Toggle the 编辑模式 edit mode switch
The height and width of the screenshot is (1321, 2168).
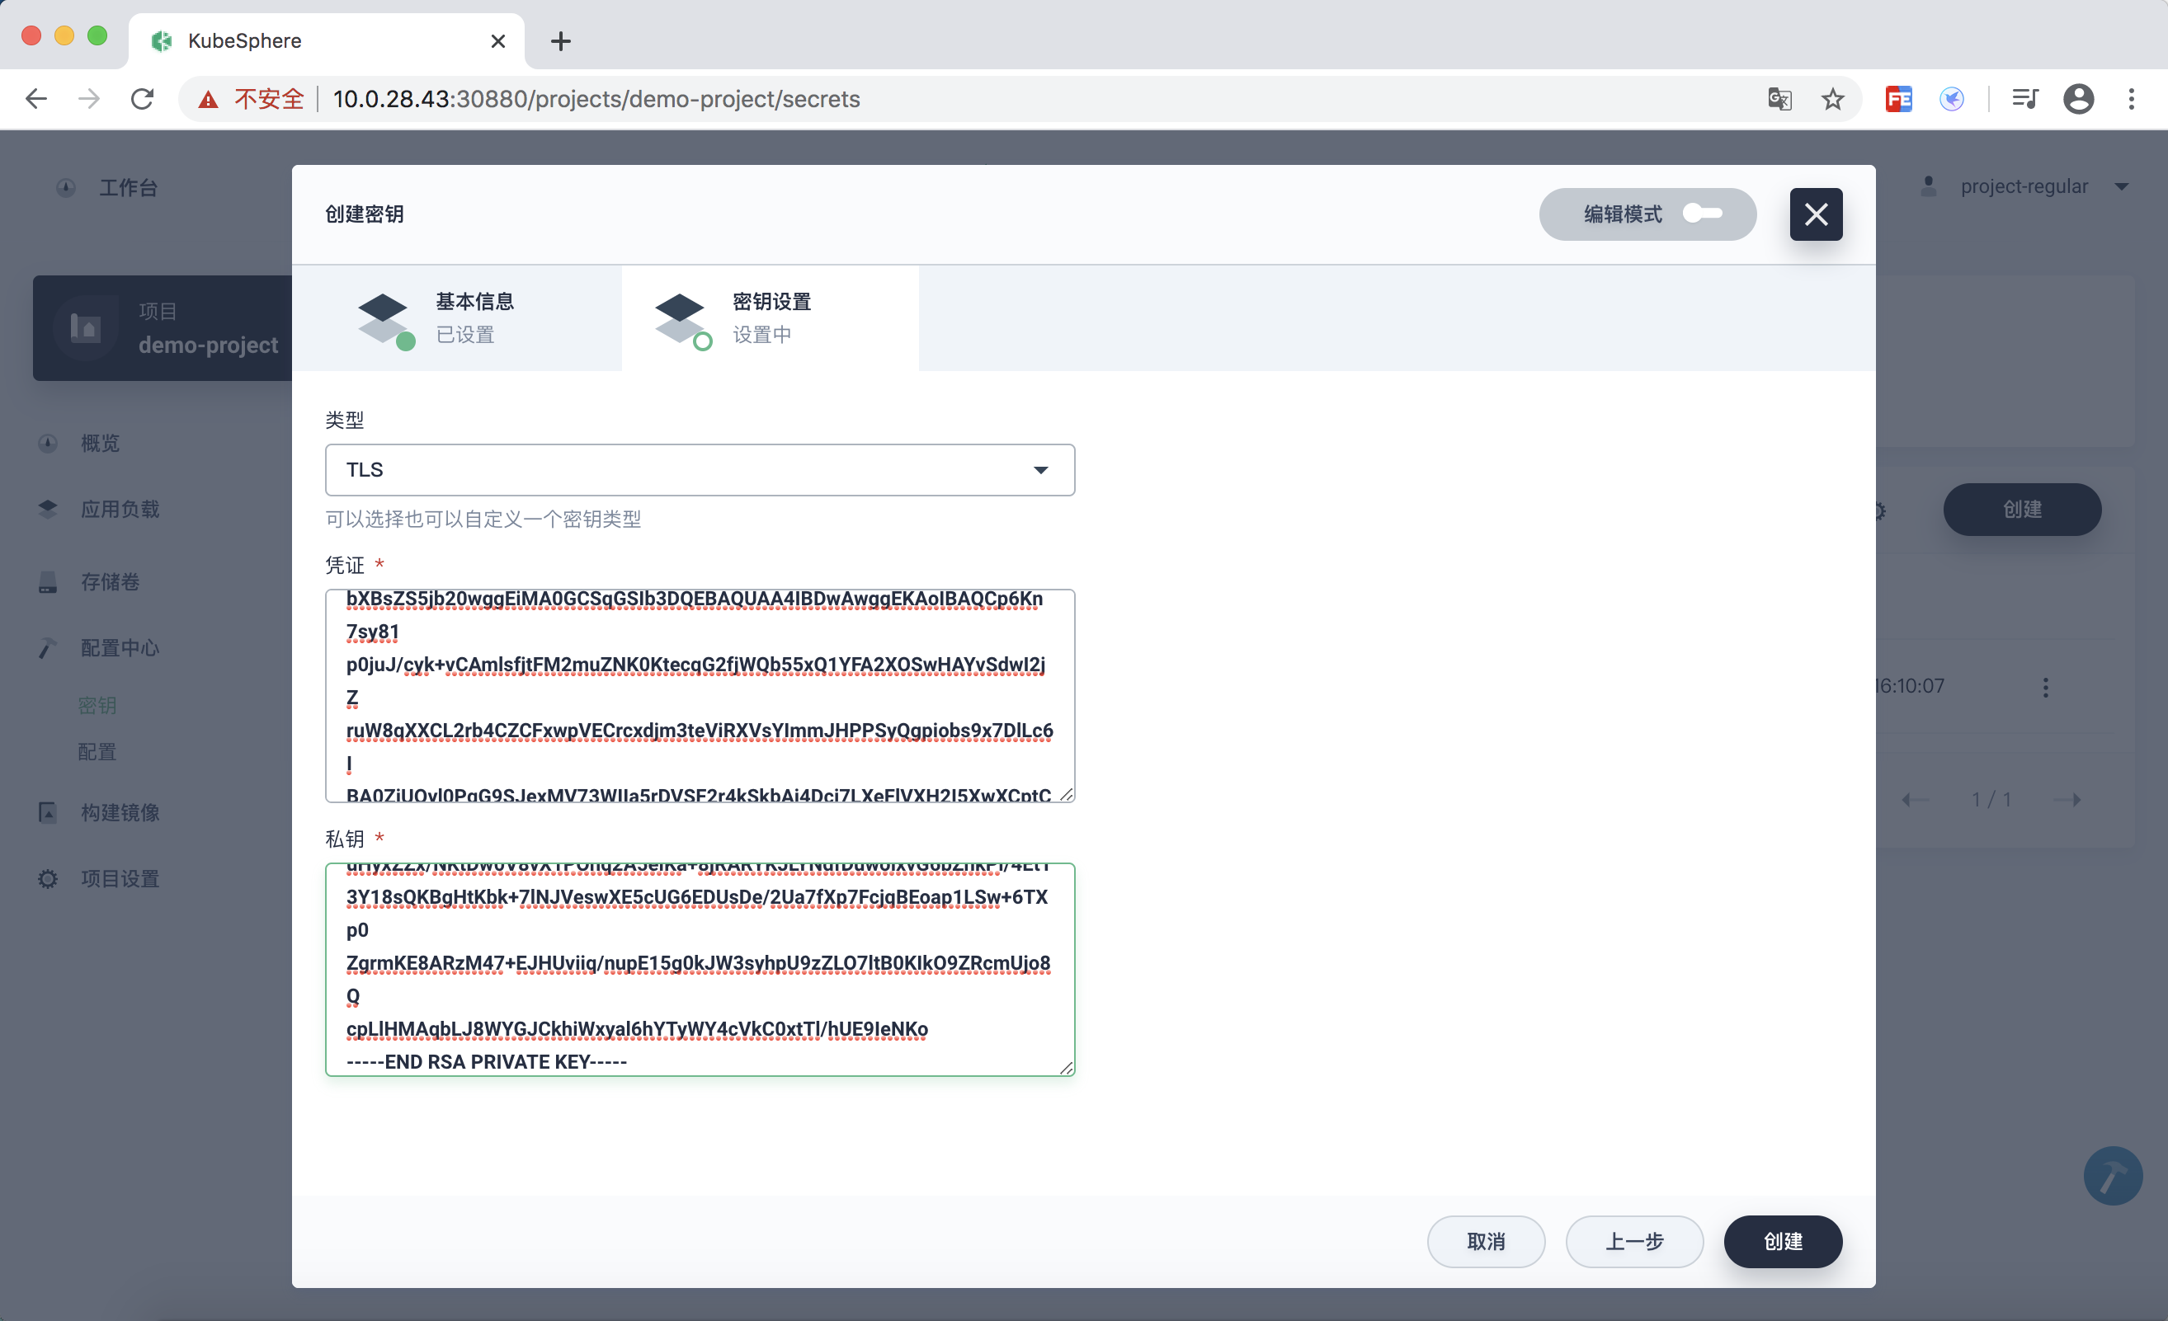pyautogui.click(x=1702, y=214)
